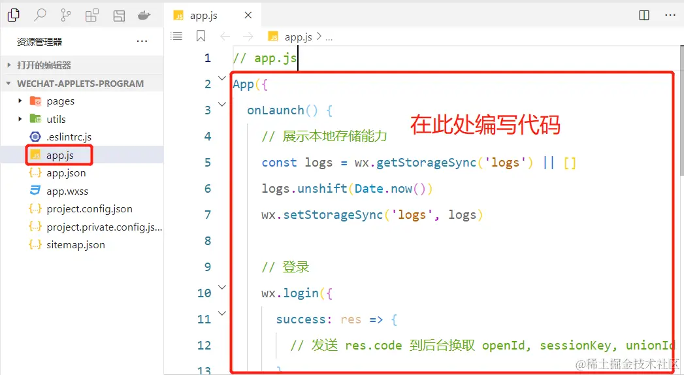Click the breadcrumb ellipsis after app.js
Screen dimensions: 684x375
click(x=329, y=38)
